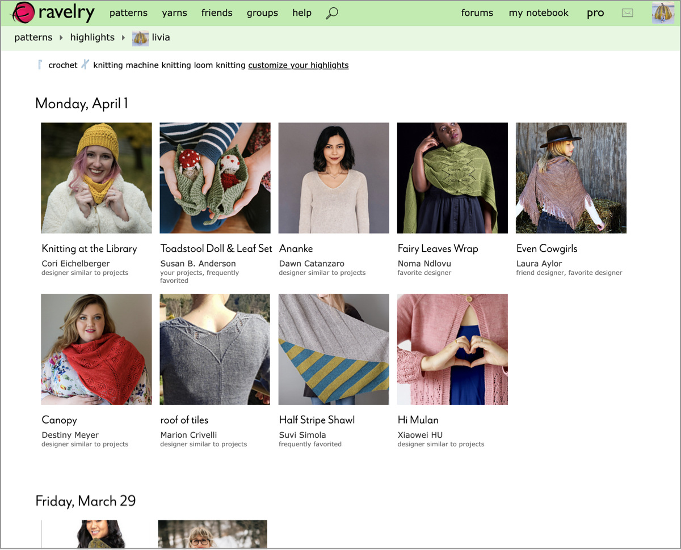The height and width of the screenshot is (550, 681).
Task: Open messages via the envelope icon
Action: tap(627, 12)
